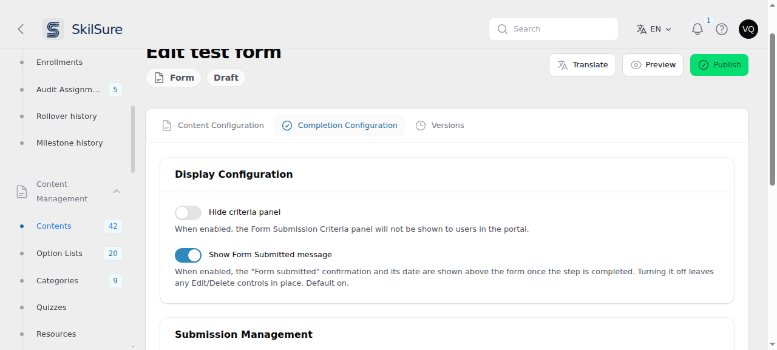Click the Hide criteria panel label

tap(245, 212)
